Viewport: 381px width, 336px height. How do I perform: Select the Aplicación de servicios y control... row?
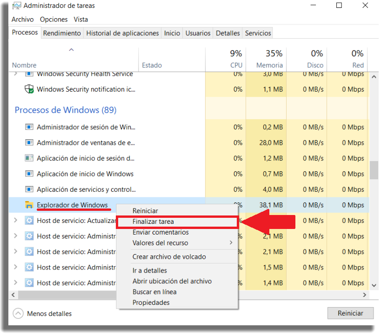pos(189,189)
